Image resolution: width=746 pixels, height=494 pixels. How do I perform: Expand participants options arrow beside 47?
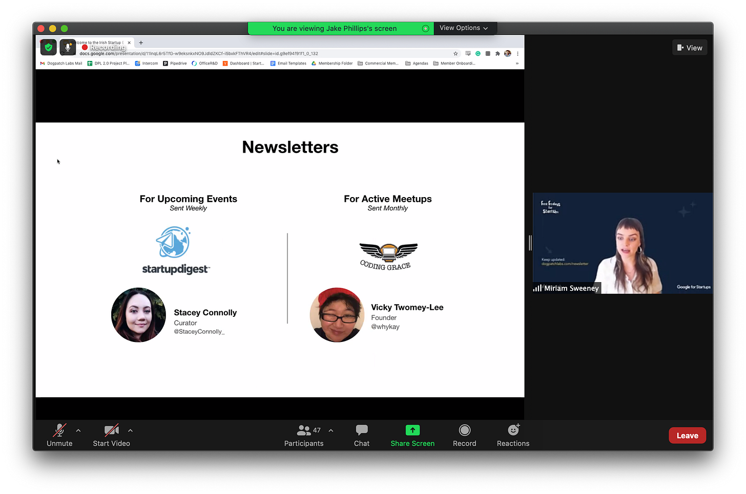point(331,431)
